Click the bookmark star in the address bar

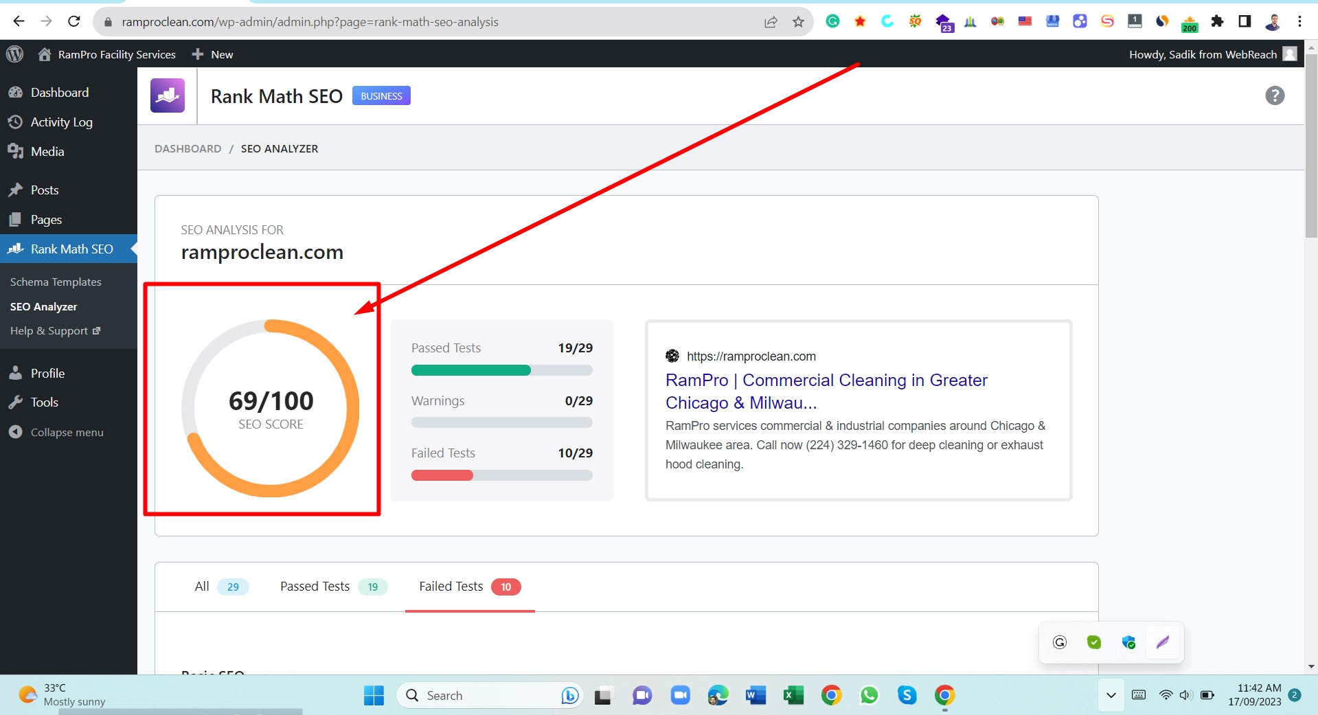click(x=797, y=21)
